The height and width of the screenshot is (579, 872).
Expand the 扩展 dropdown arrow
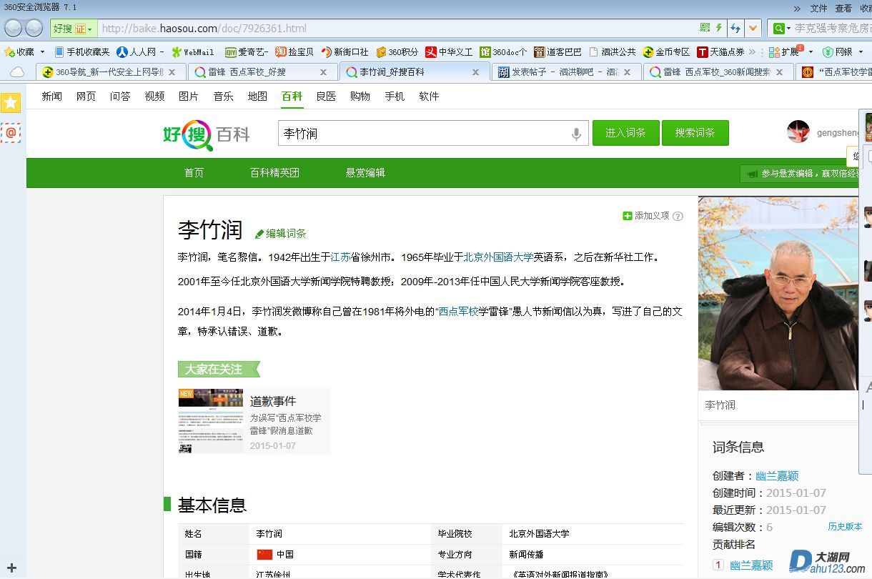pyautogui.click(x=810, y=51)
